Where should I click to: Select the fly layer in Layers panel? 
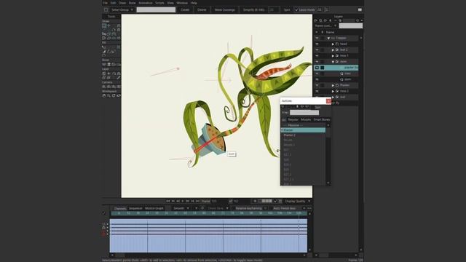coord(338,103)
